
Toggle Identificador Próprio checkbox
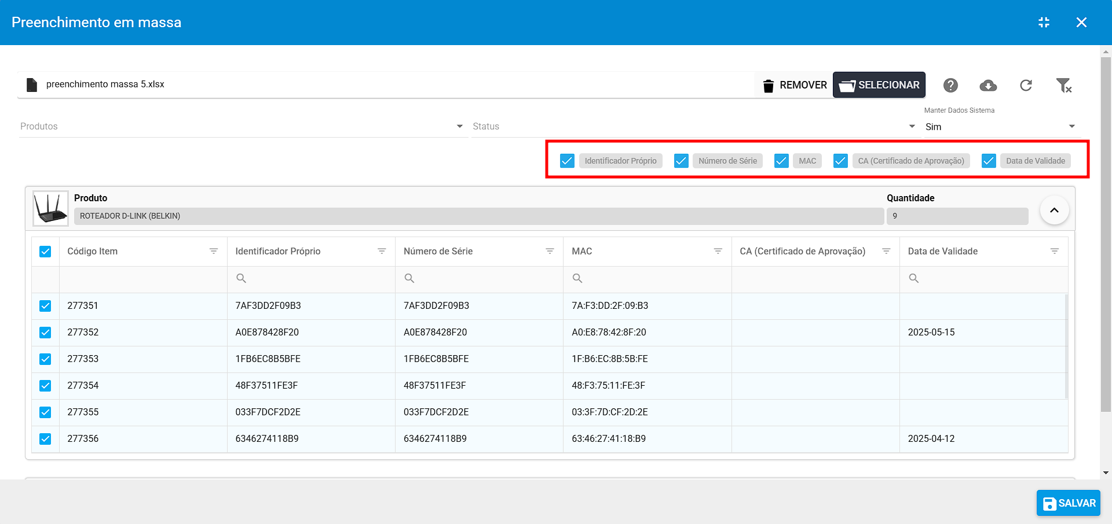[x=567, y=161]
